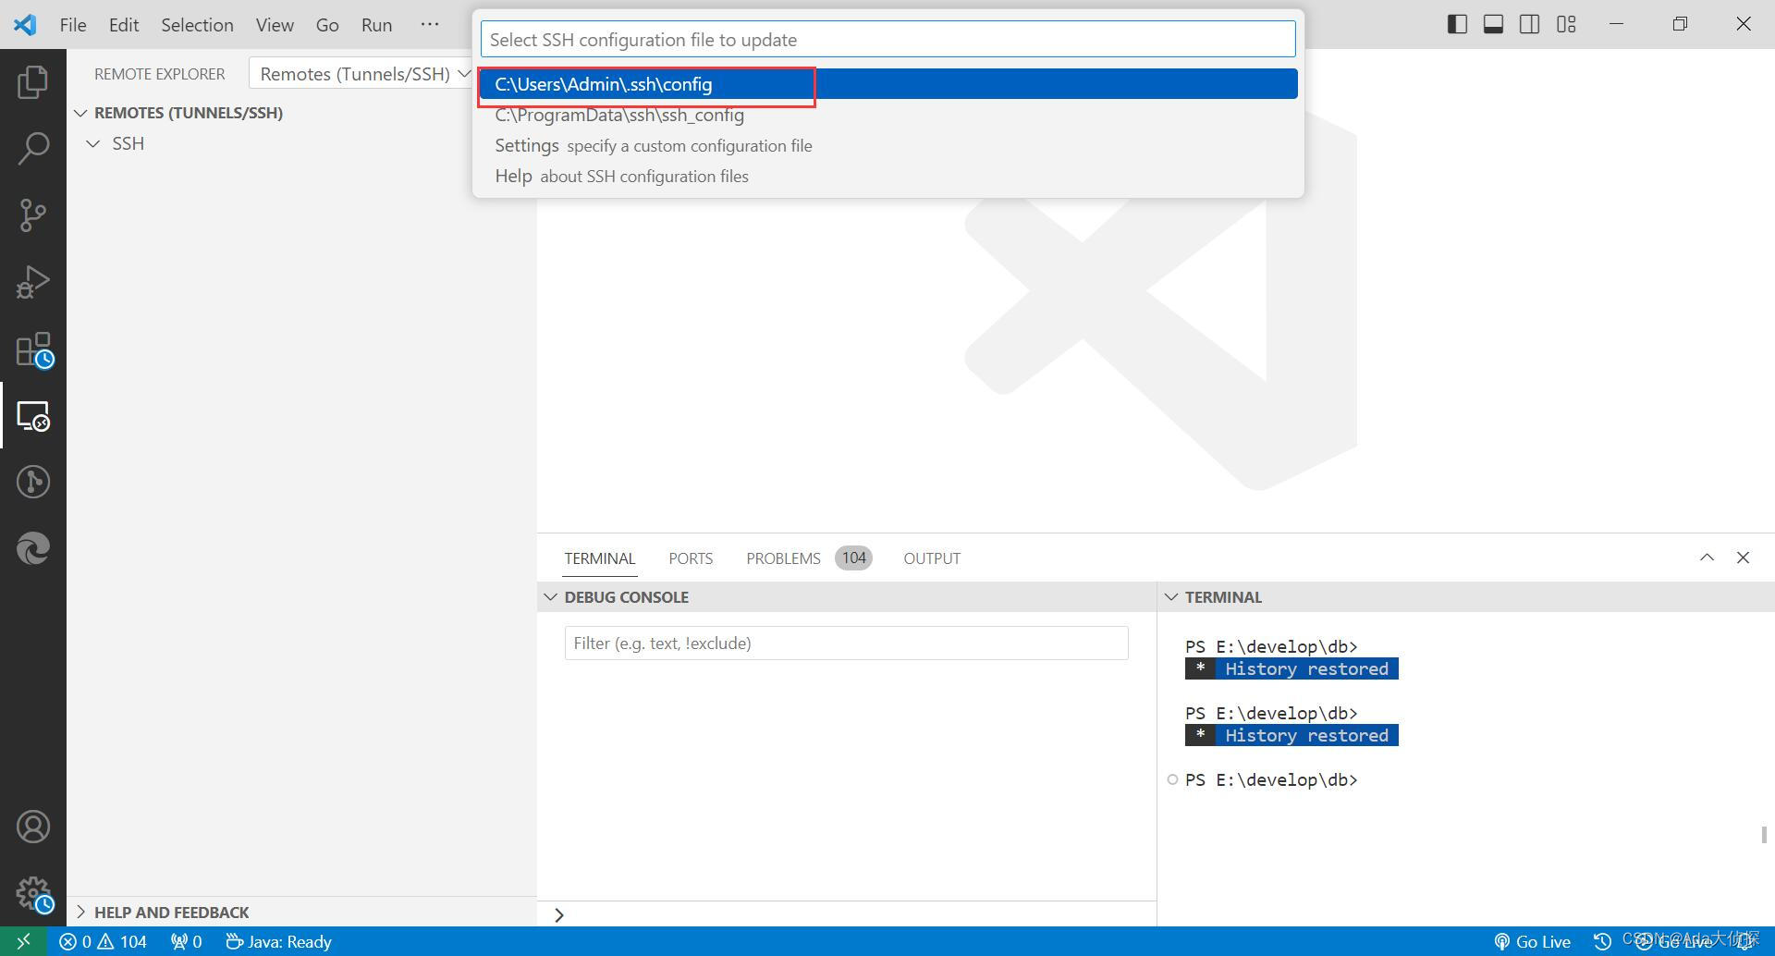This screenshot has height=956, width=1775.
Task: Toggle Secondary Side Bar layout icon
Action: [1530, 24]
